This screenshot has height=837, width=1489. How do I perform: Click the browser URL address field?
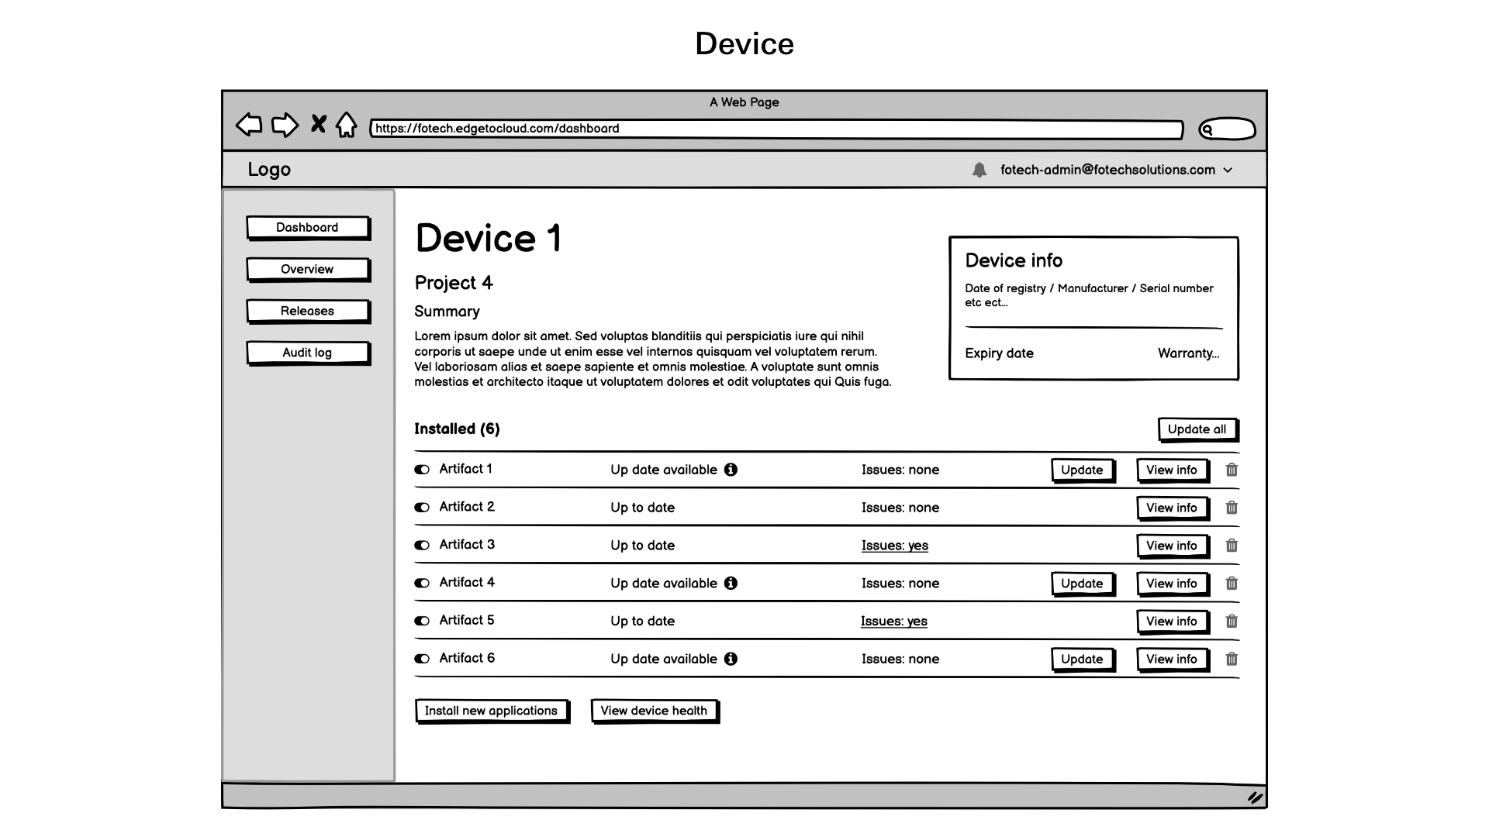coord(776,129)
